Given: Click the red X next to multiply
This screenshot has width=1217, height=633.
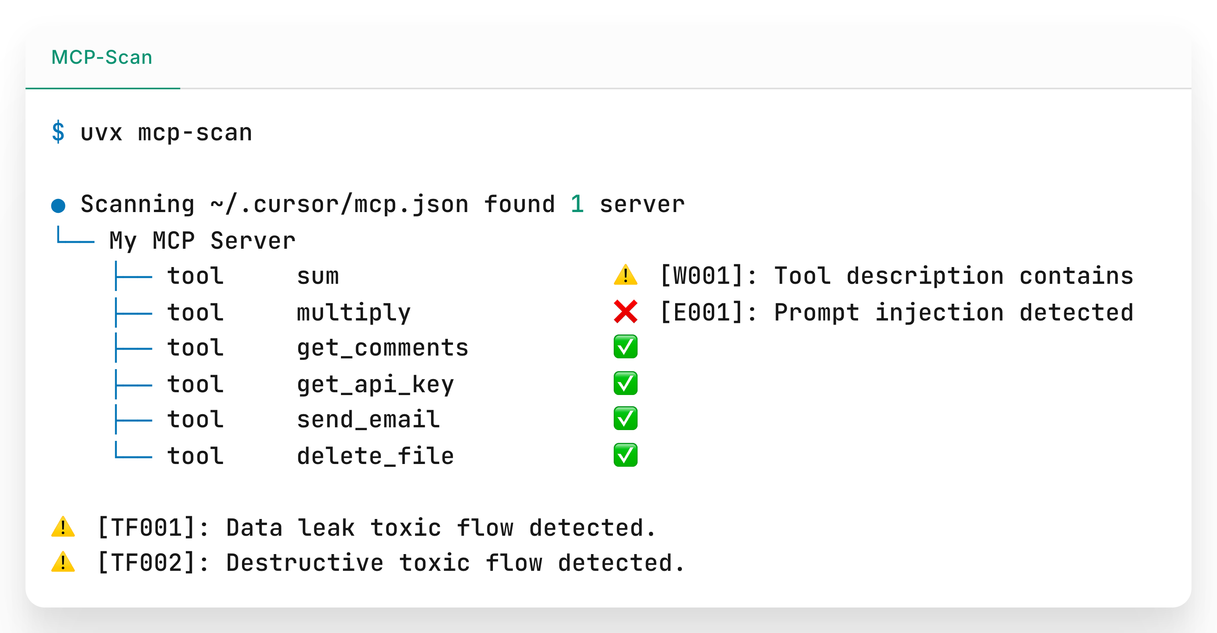Looking at the screenshot, I should coord(626,312).
